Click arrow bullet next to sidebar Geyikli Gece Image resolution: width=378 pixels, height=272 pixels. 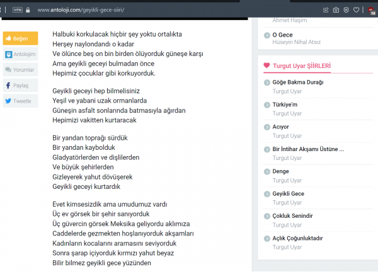point(267,194)
